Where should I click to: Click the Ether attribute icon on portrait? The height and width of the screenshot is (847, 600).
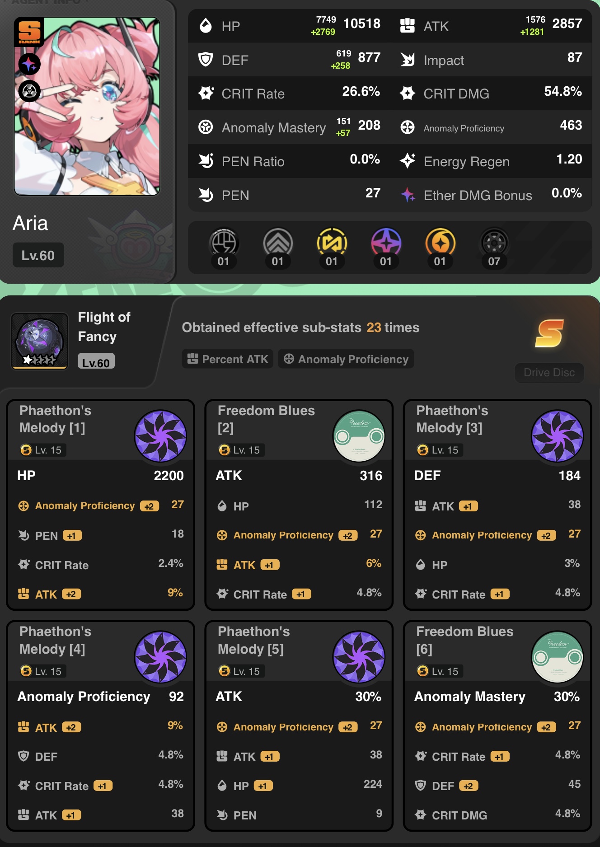click(29, 64)
